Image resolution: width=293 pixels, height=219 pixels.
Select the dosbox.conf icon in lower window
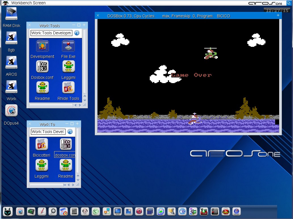[66, 144]
